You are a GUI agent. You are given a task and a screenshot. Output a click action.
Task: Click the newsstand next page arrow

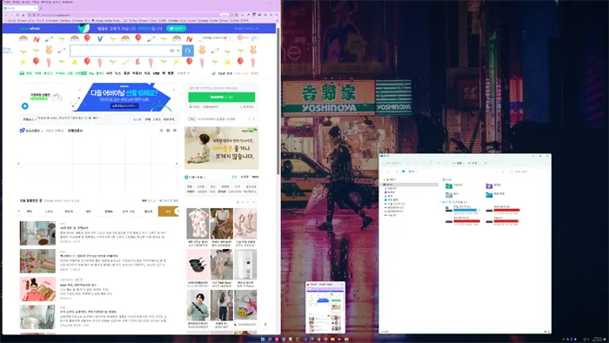click(177, 164)
